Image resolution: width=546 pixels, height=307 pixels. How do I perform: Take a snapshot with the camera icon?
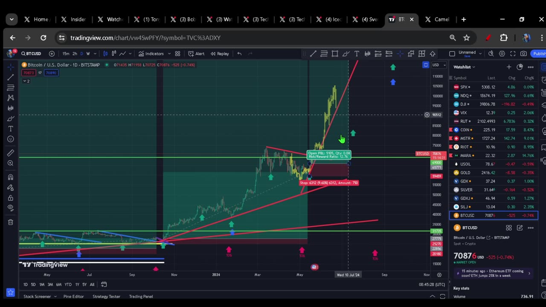pyautogui.click(x=523, y=54)
